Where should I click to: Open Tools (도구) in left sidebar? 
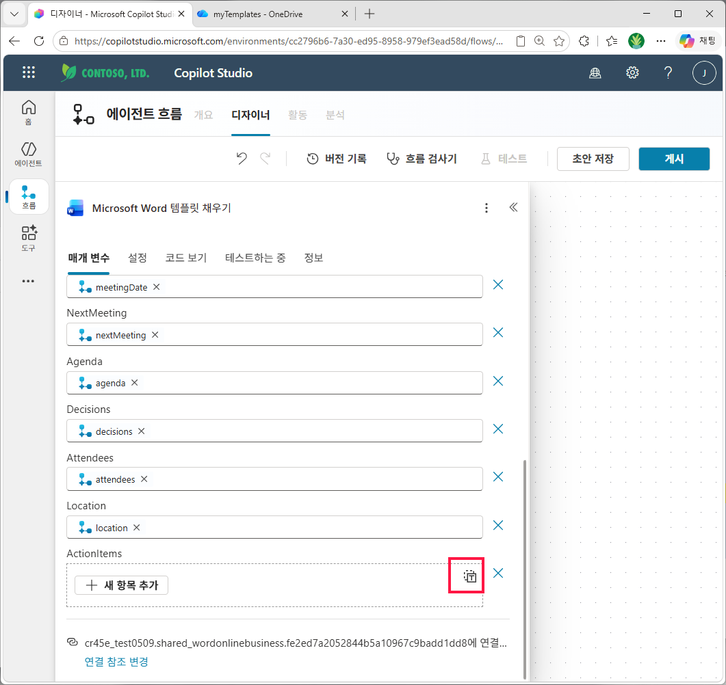[29, 238]
